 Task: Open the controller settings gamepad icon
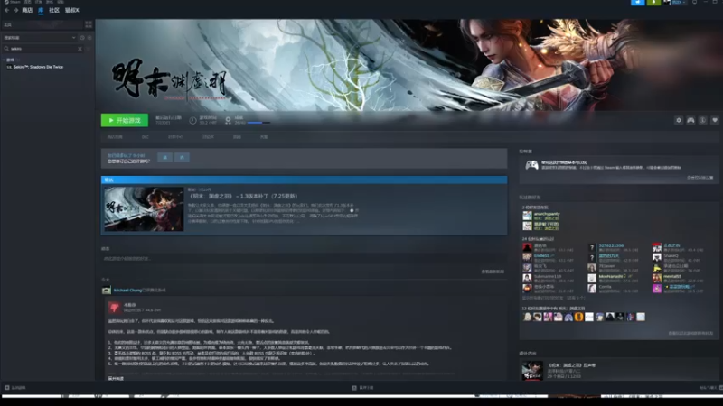click(x=690, y=120)
